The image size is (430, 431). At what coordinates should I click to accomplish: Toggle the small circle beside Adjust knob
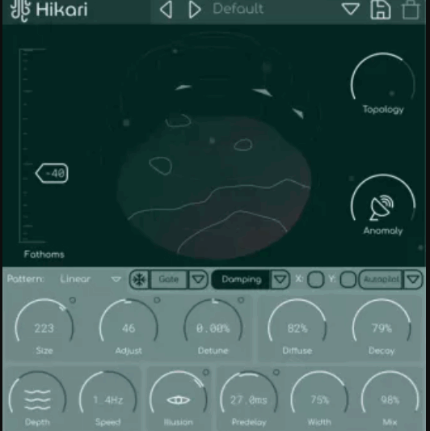tap(157, 300)
